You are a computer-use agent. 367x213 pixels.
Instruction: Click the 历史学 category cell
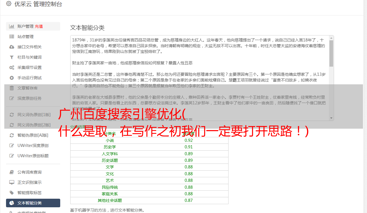110,147
